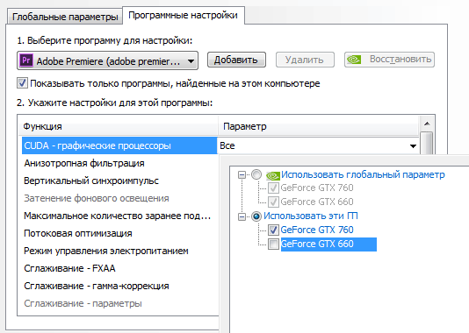Click the Использовать эти ГП label
The image size is (469, 333).
point(311,216)
